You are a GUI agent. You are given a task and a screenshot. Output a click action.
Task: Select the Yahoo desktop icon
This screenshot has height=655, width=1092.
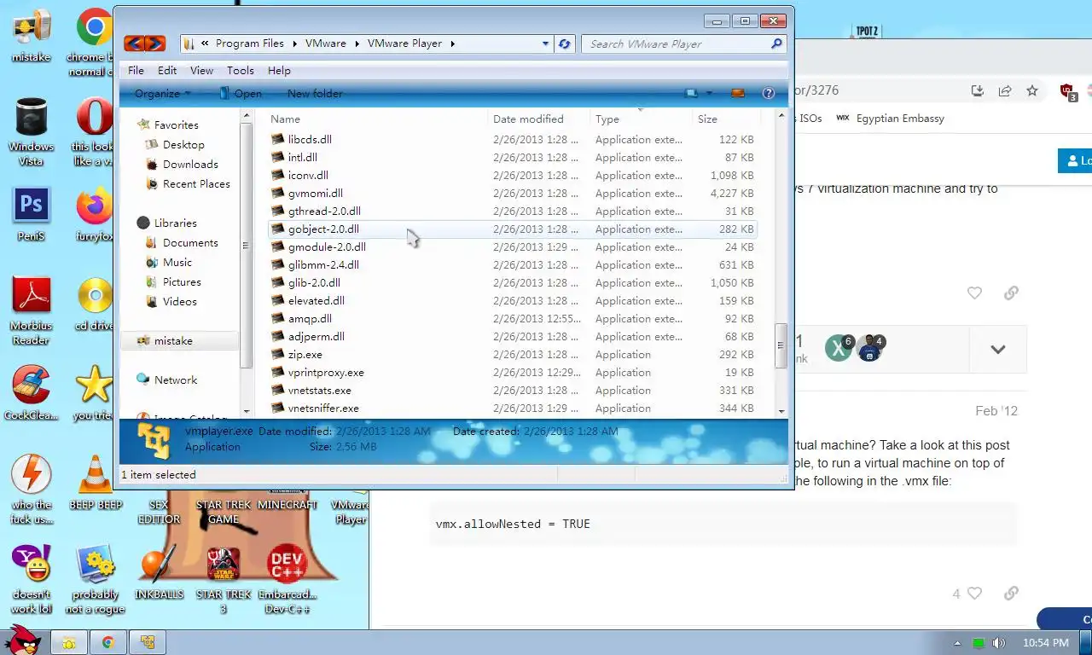click(x=31, y=579)
